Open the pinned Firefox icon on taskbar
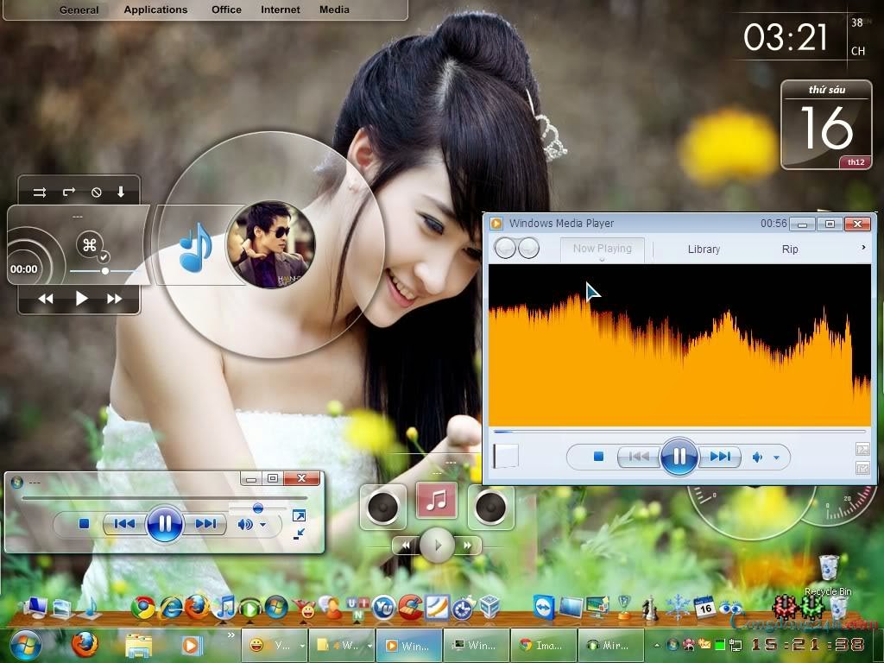Image resolution: width=884 pixels, height=663 pixels. pos(85,645)
